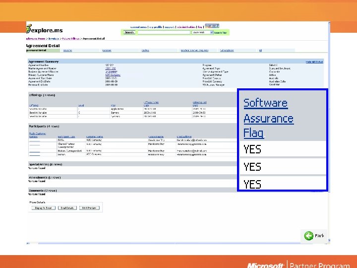This screenshot has height=268, width=357.
Task: Click the Search button
Action: pos(129,33)
